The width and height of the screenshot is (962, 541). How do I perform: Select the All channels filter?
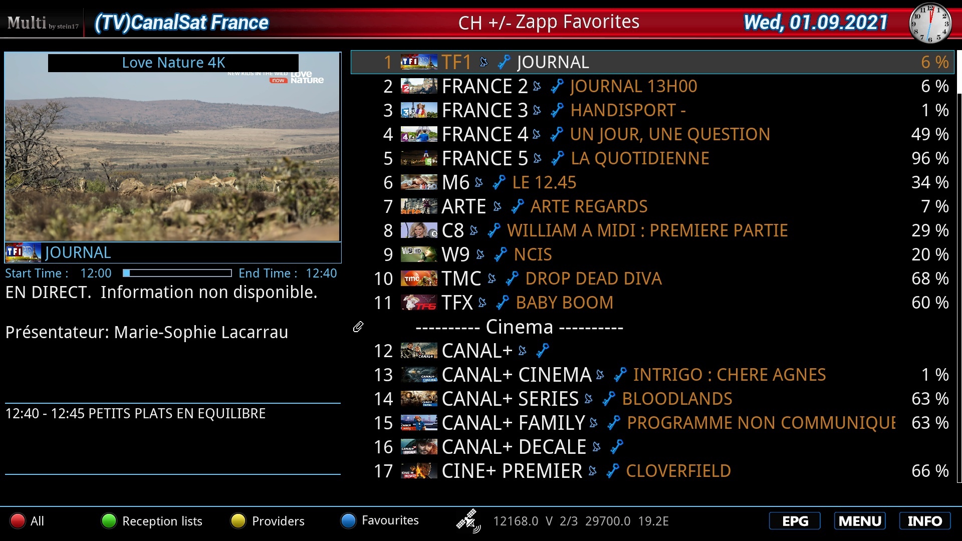[x=37, y=520]
